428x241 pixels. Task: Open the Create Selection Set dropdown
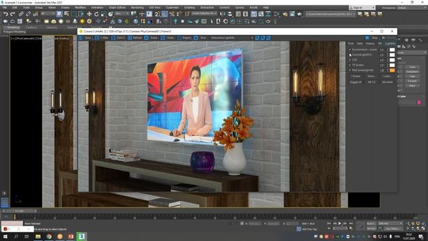coord(204,13)
